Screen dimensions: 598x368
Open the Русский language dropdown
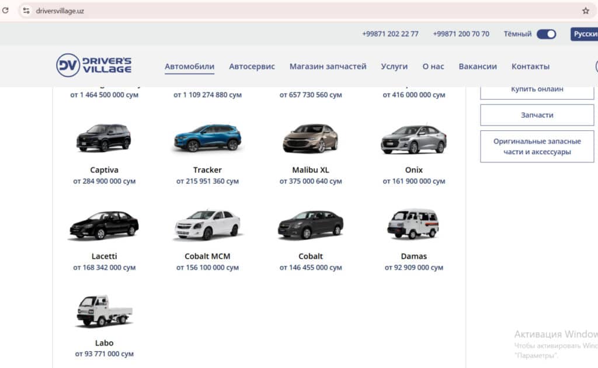584,34
